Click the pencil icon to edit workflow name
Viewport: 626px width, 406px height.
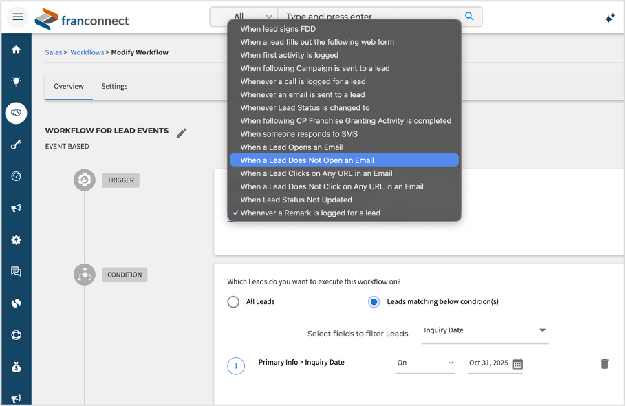tap(182, 133)
